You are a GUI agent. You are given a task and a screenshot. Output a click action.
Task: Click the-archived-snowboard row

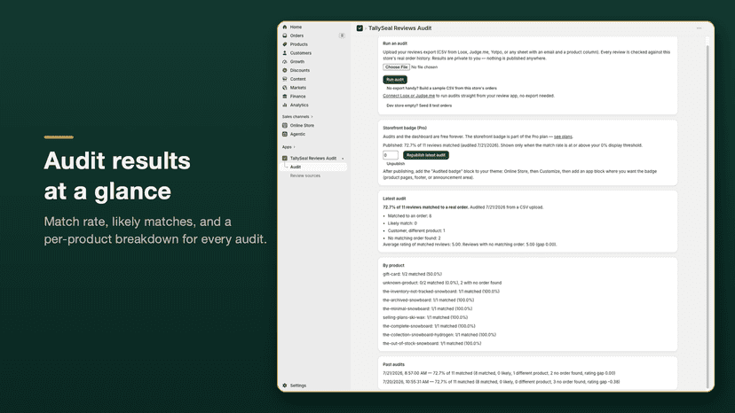tap(429, 300)
